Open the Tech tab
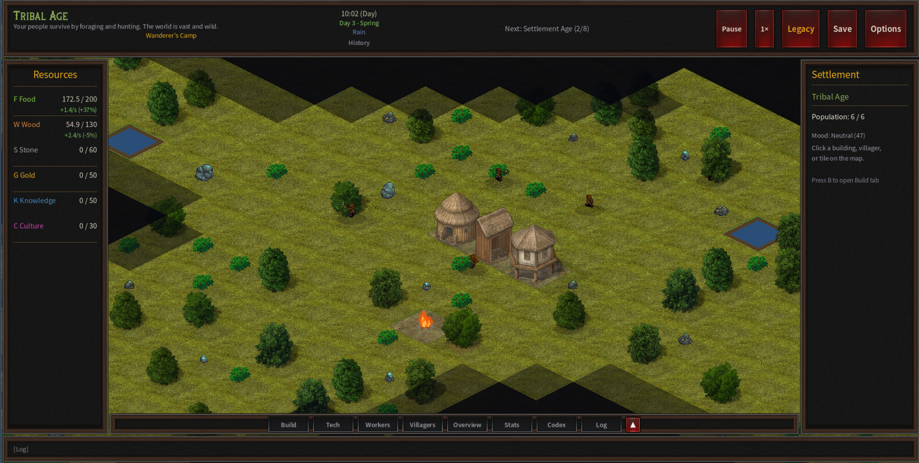The image size is (919, 463). [333, 424]
